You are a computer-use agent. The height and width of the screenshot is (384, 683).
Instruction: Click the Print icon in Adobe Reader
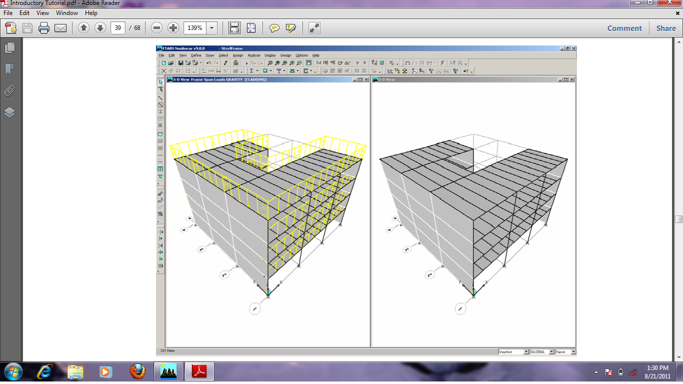pyautogui.click(x=43, y=28)
